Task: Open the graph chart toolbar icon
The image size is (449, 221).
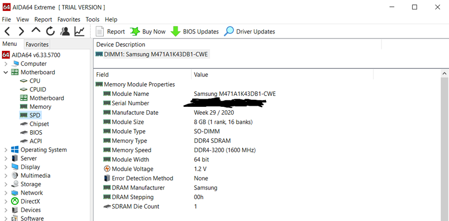Action: coord(79,31)
